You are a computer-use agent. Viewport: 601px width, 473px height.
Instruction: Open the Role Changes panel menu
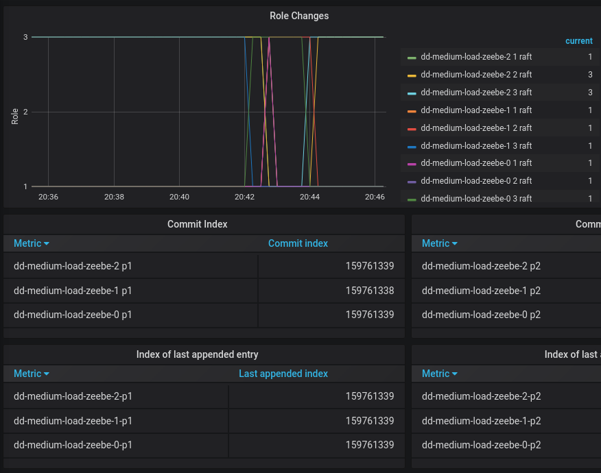[x=299, y=16]
